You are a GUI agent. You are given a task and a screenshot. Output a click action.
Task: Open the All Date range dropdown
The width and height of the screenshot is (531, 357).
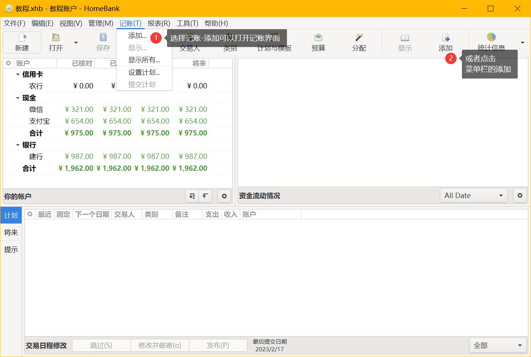point(474,195)
